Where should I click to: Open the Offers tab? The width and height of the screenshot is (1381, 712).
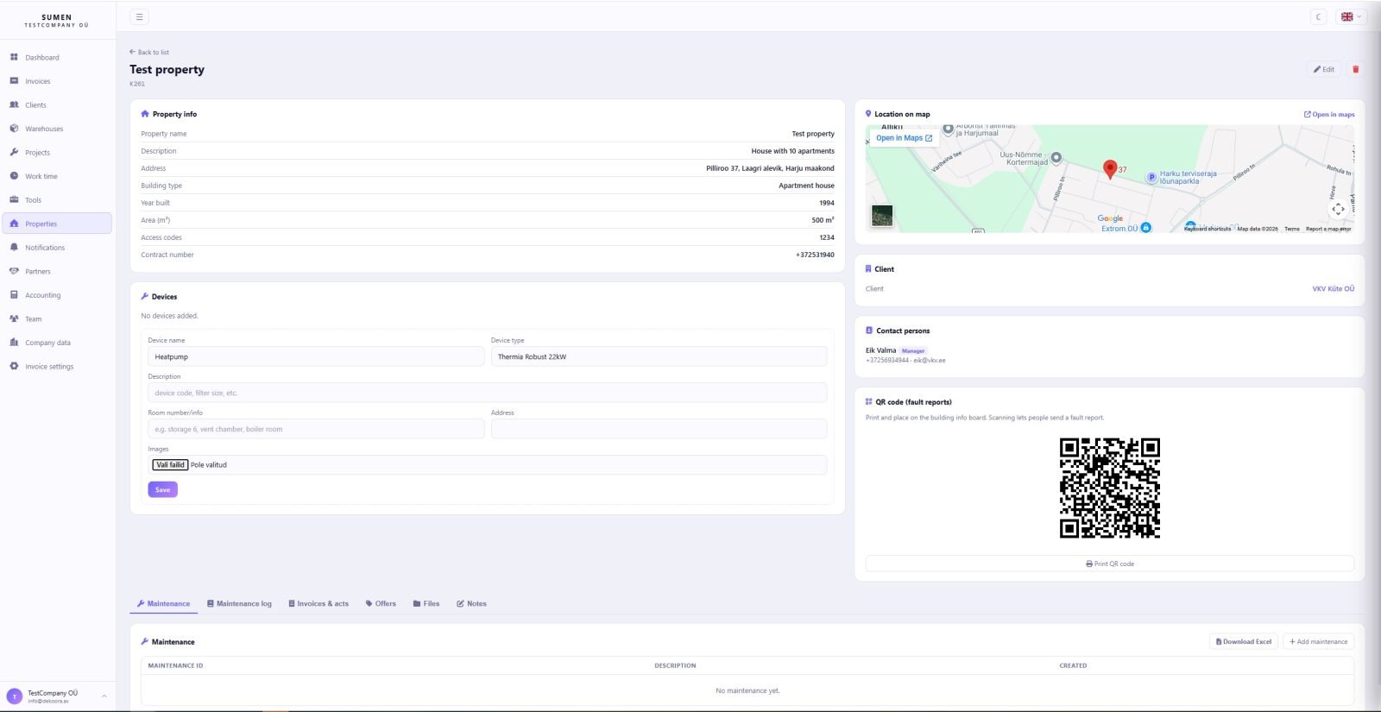point(381,604)
